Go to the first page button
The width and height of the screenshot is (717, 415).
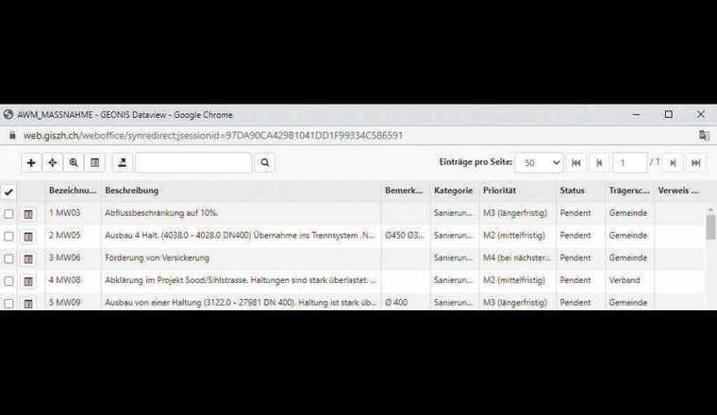click(575, 163)
